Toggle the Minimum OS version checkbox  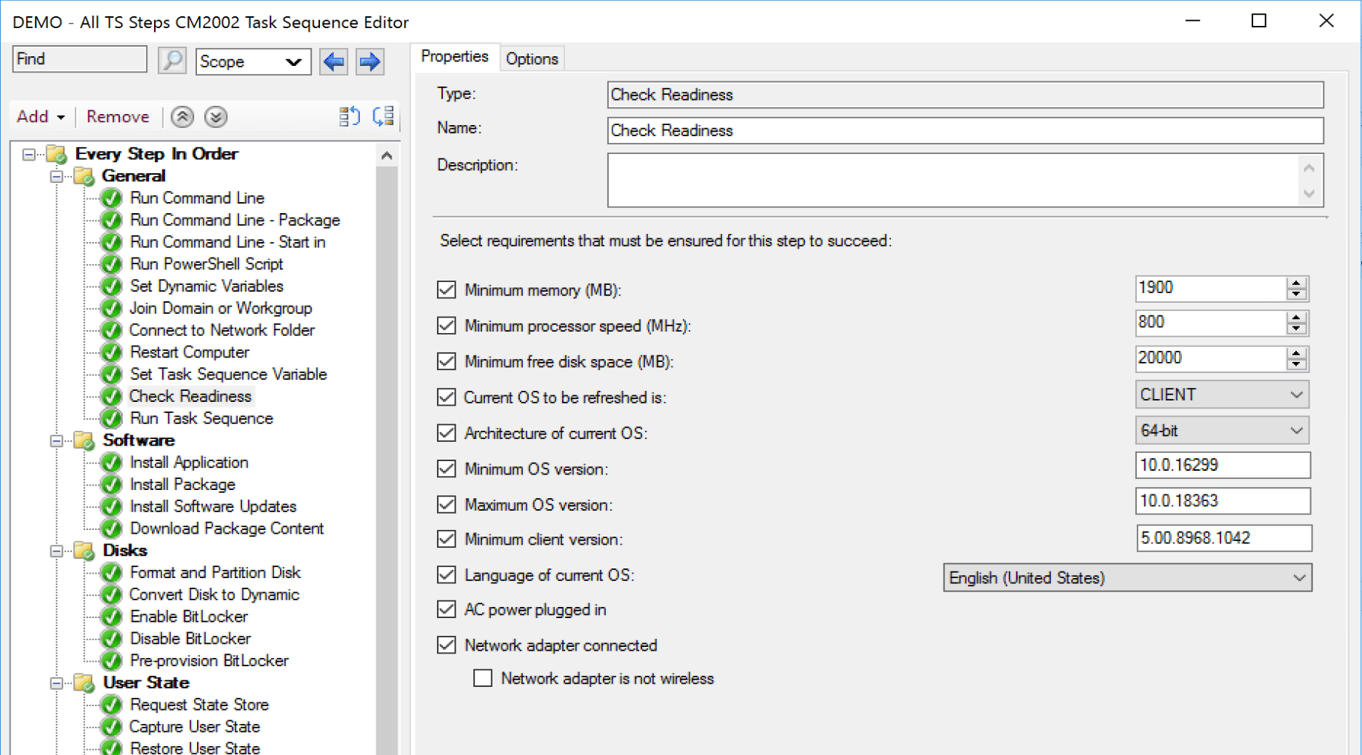click(x=446, y=469)
